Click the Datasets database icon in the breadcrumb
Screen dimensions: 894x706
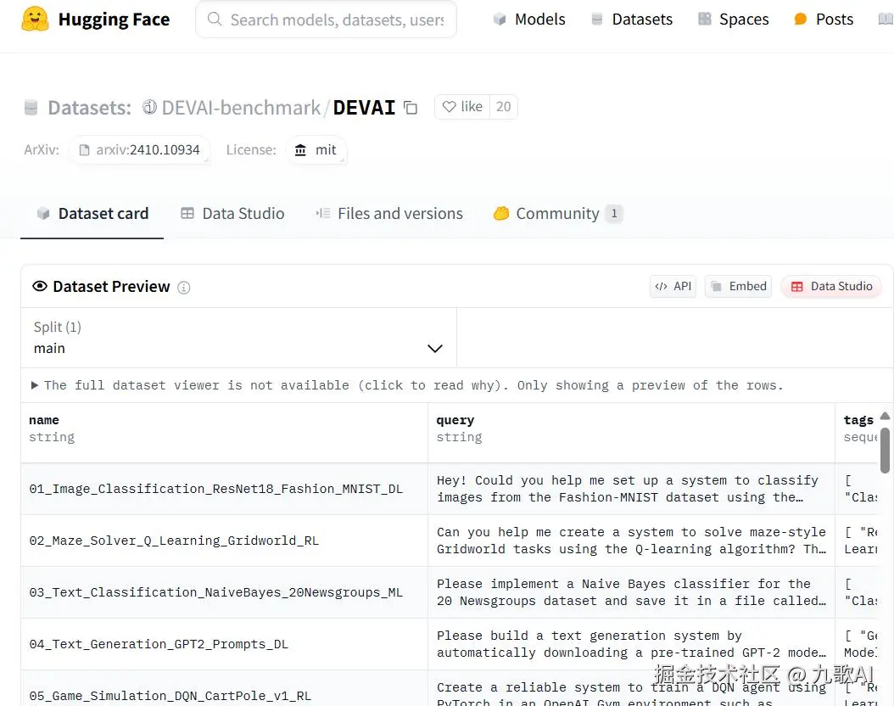[x=31, y=108]
